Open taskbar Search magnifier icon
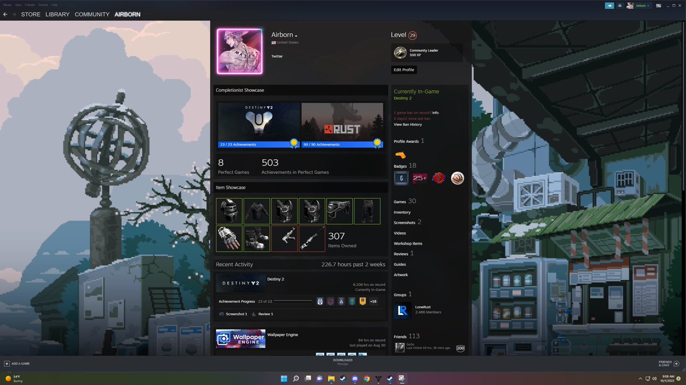The image size is (686, 385). 296,378
